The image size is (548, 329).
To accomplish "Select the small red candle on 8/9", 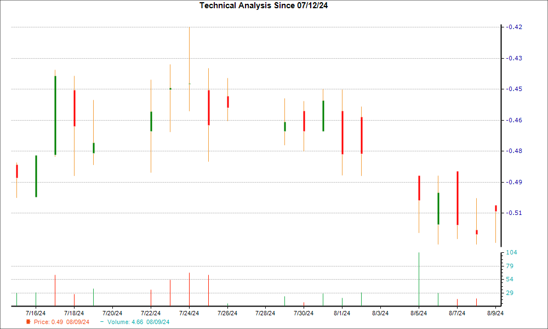I will pos(496,208).
